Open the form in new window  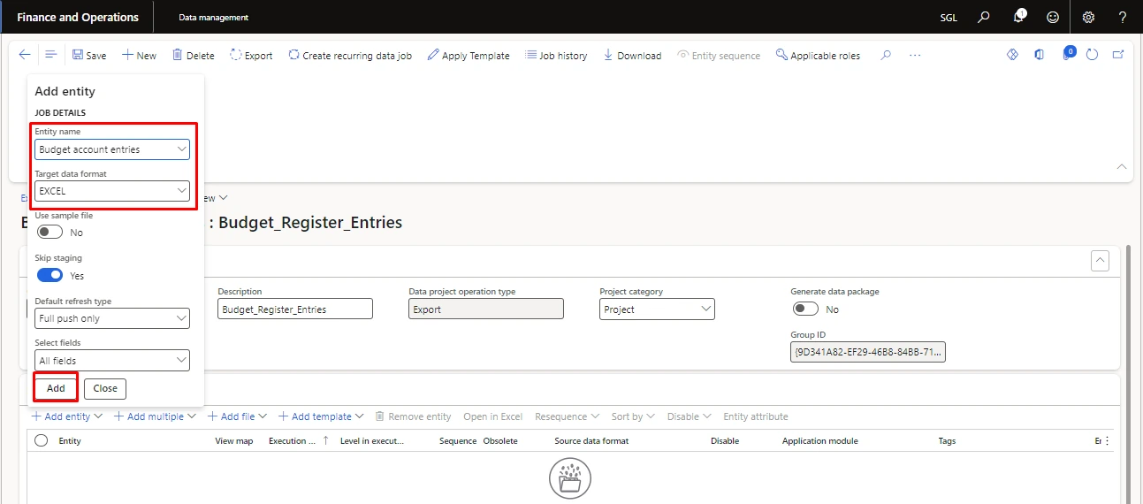point(1118,55)
